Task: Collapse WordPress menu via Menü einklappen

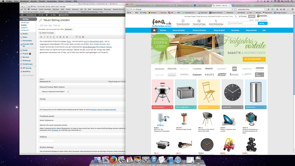Action: (27, 75)
